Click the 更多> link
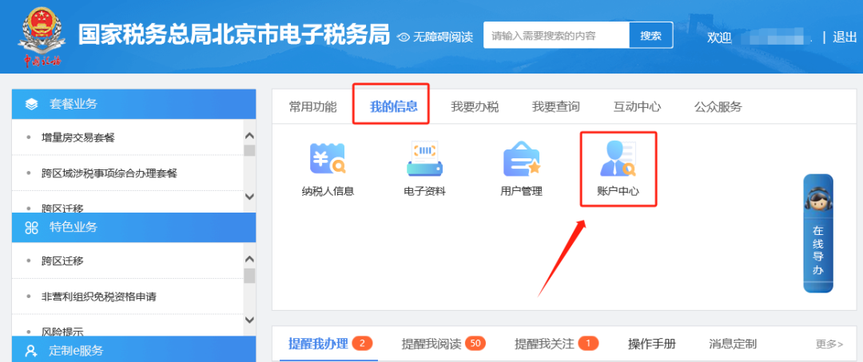The image size is (863, 362). (x=829, y=344)
